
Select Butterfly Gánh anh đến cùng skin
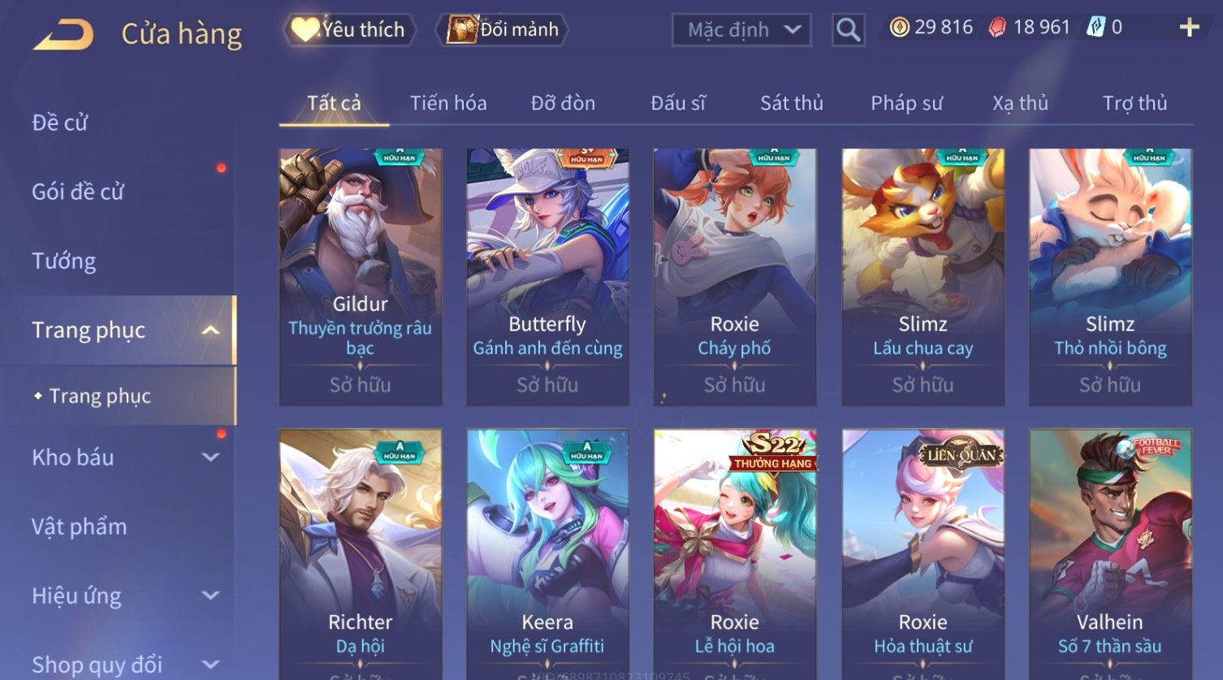(x=547, y=277)
